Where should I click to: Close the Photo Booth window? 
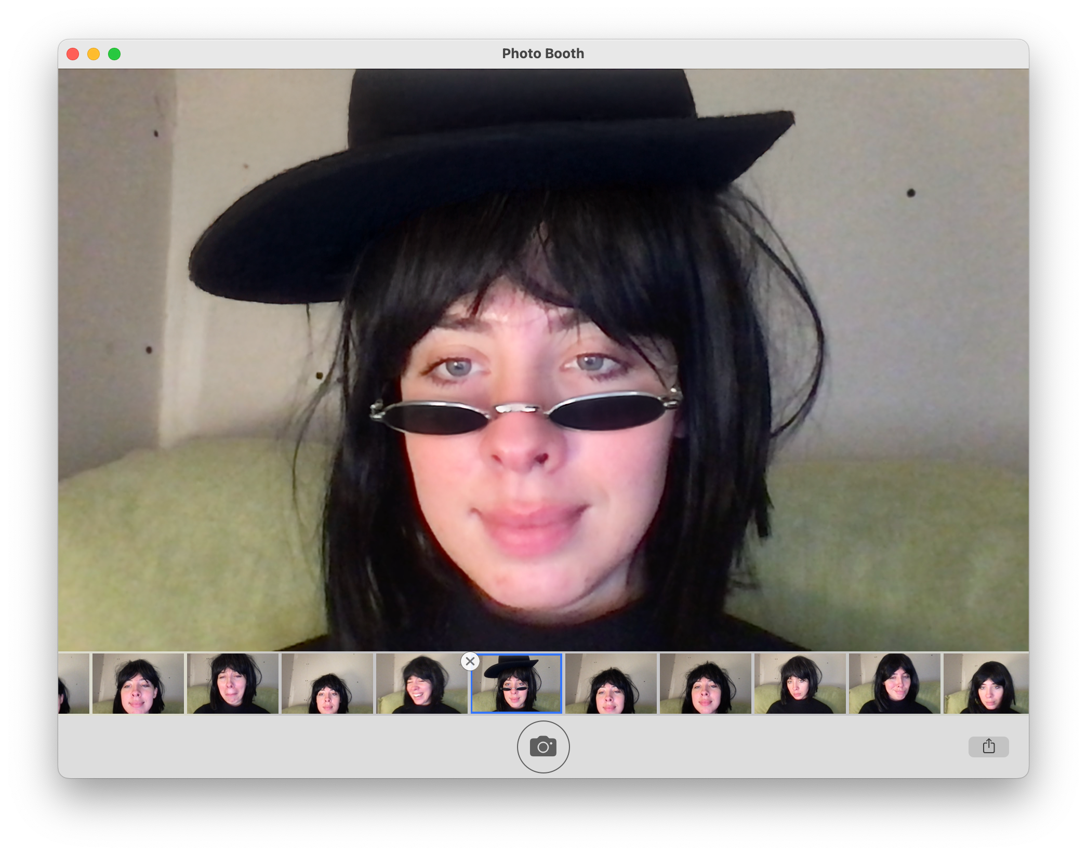[x=73, y=54]
